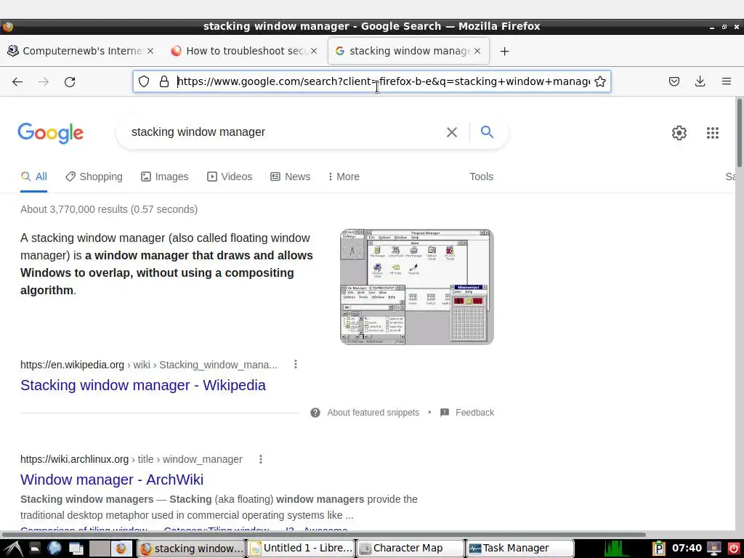Close the stacking window manager tab

click(477, 51)
